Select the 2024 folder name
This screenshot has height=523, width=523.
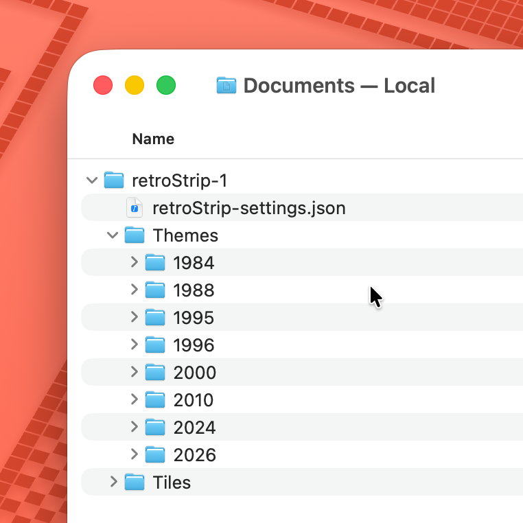point(194,428)
